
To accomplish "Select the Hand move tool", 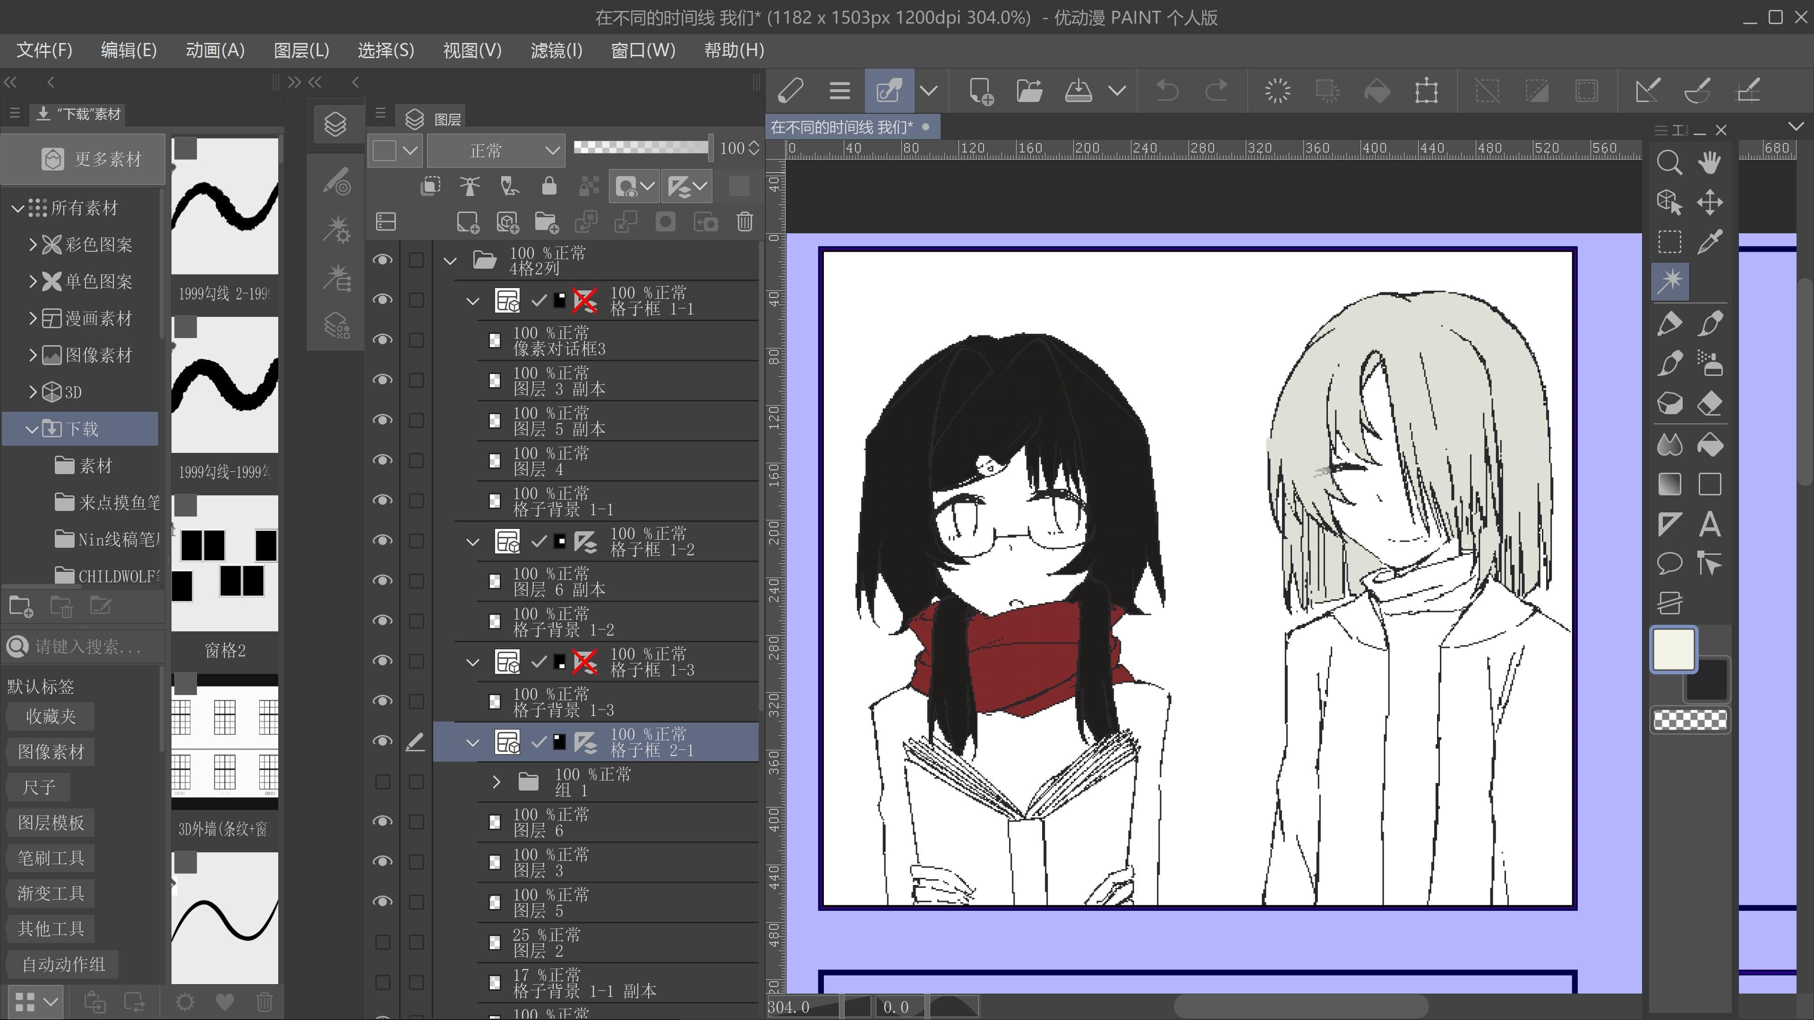I will [x=1710, y=162].
